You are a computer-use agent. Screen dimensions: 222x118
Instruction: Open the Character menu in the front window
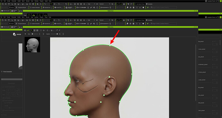pos(14,17)
